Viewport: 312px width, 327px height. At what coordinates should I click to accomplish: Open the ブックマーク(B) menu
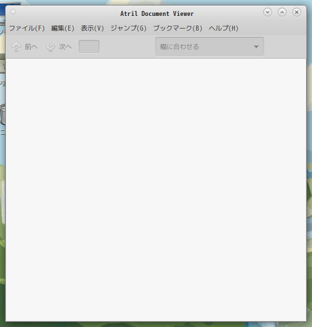178,28
